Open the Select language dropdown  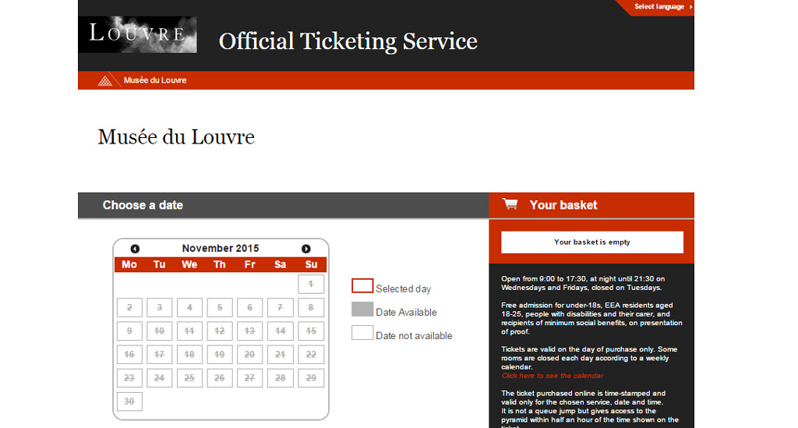(662, 7)
